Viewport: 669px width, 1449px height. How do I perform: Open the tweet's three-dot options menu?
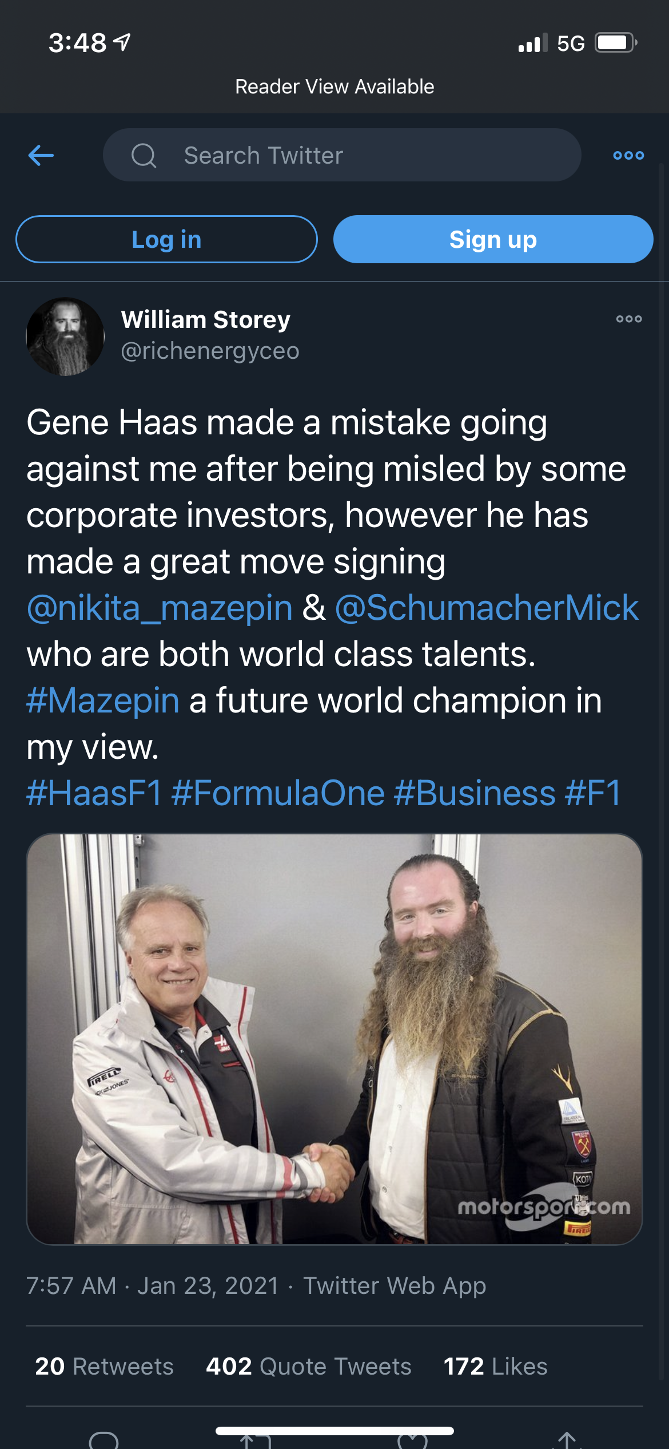pyautogui.click(x=628, y=319)
